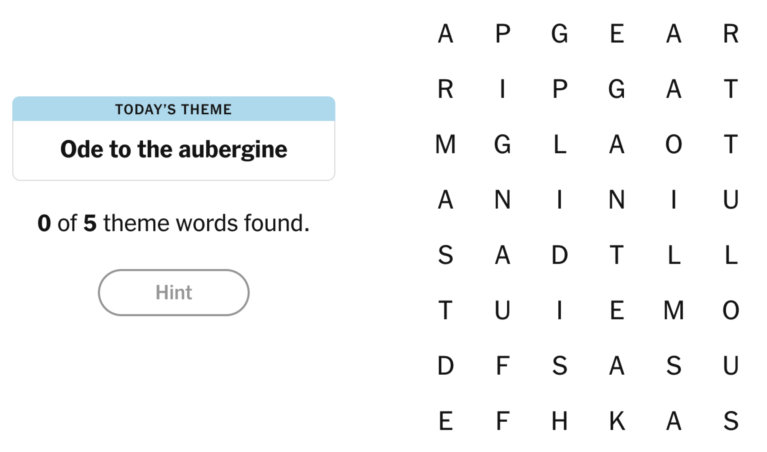Screen dimensions: 767x452
Task: Select the letter H next to K
Action: [x=560, y=421]
